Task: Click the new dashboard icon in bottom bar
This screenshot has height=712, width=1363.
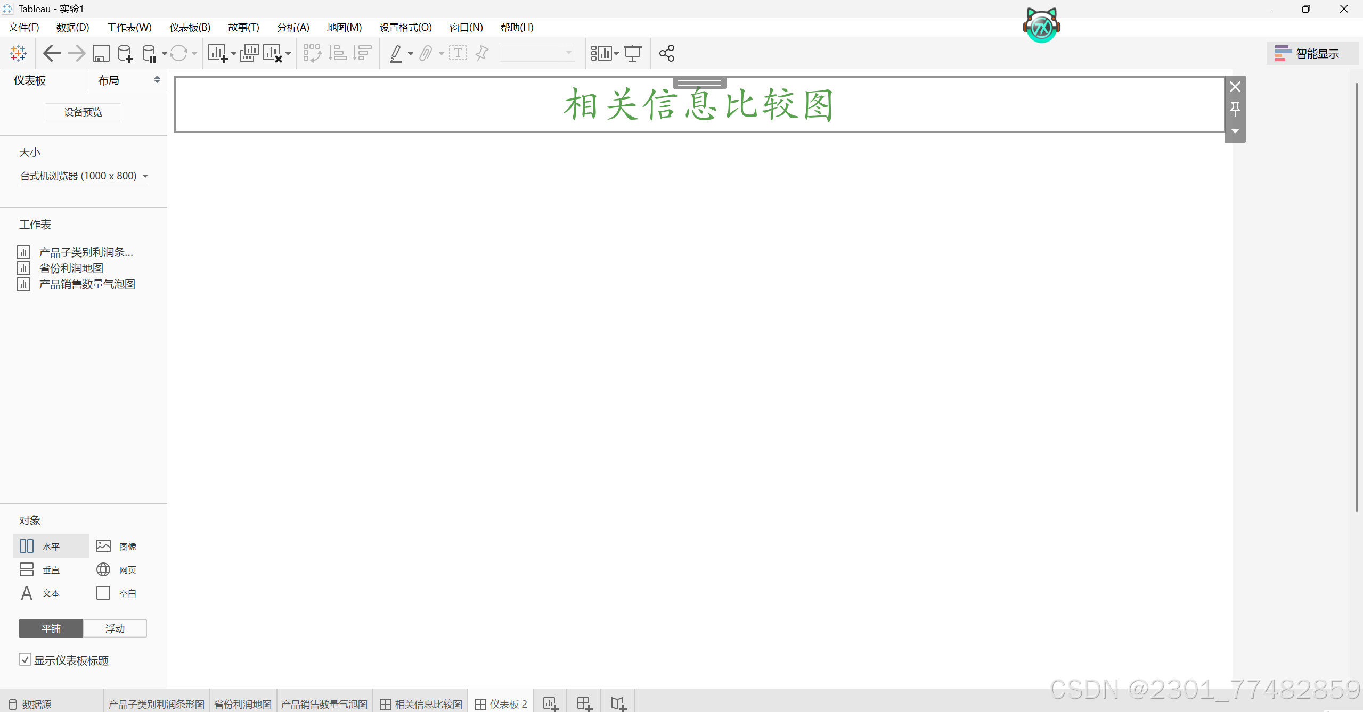Action: [x=584, y=703]
